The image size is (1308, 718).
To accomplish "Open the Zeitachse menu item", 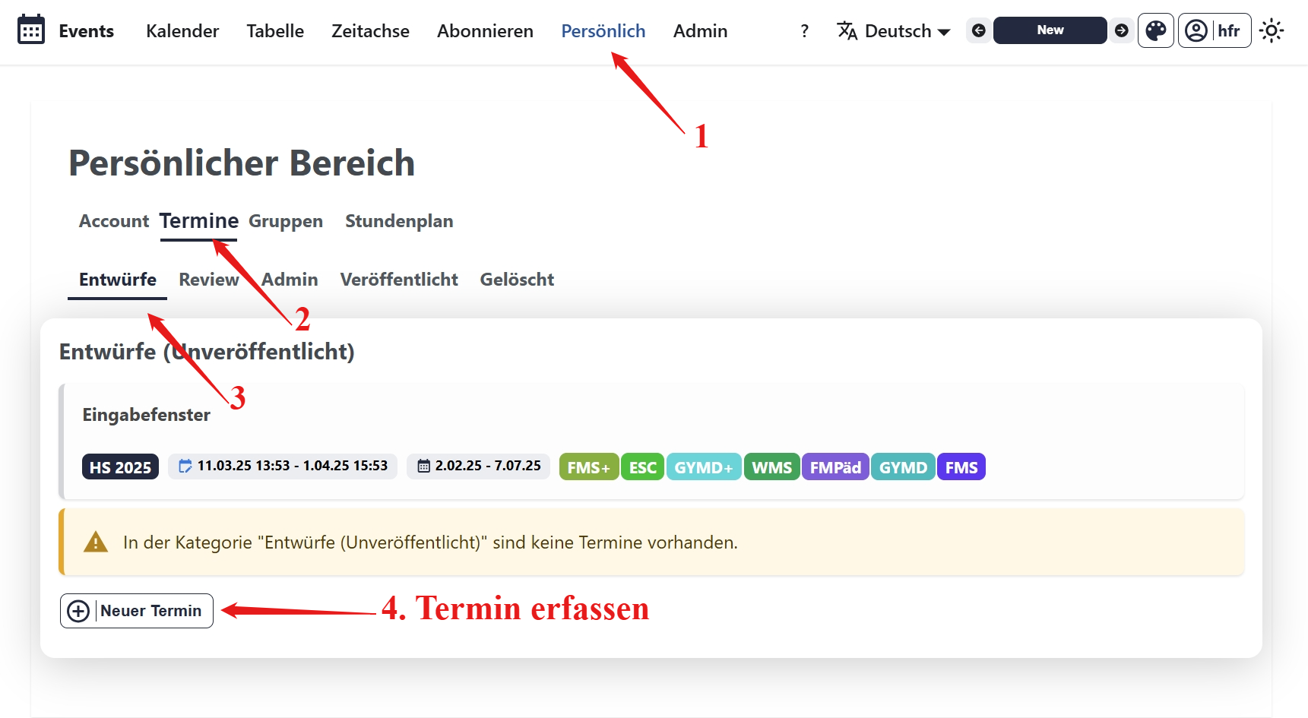I will tap(370, 31).
